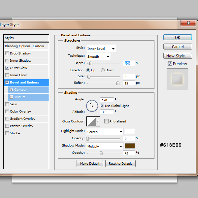
Task: Tick the Pattern Overlay checkbox
Action: tap(7, 126)
